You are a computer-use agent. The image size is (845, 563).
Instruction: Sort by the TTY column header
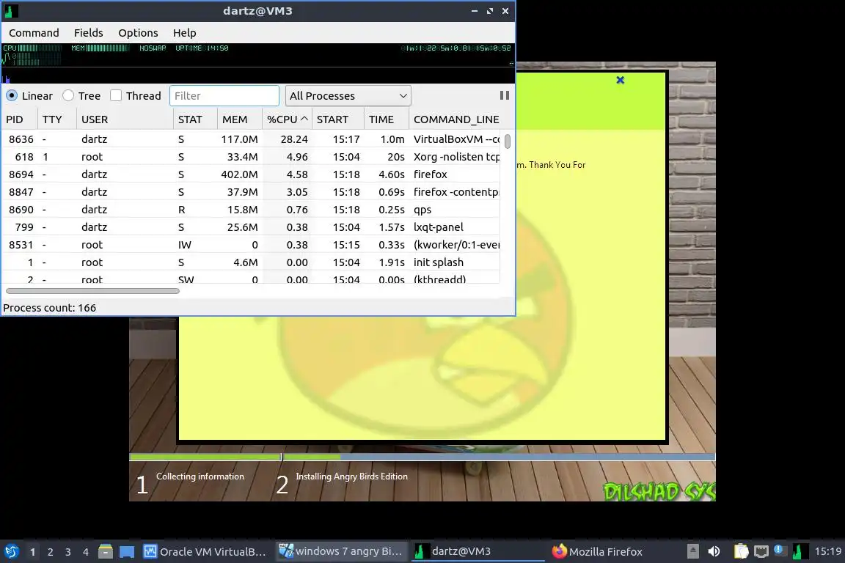point(56,119)
